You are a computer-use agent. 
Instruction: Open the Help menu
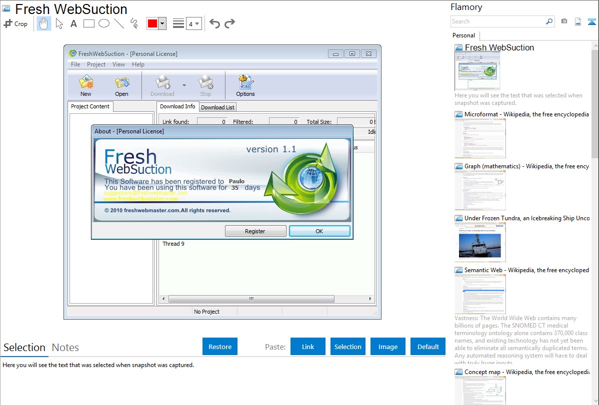click(x=138, y=64)
